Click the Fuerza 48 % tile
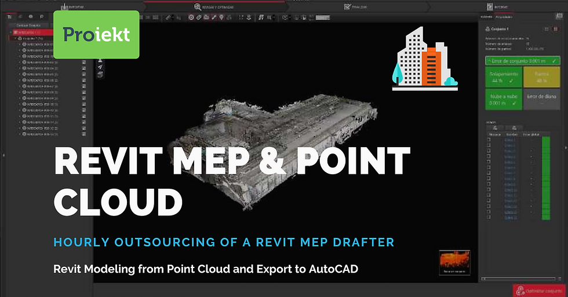Screen dimensions: 568x297 pyautogui.click(x=541, y=77)
